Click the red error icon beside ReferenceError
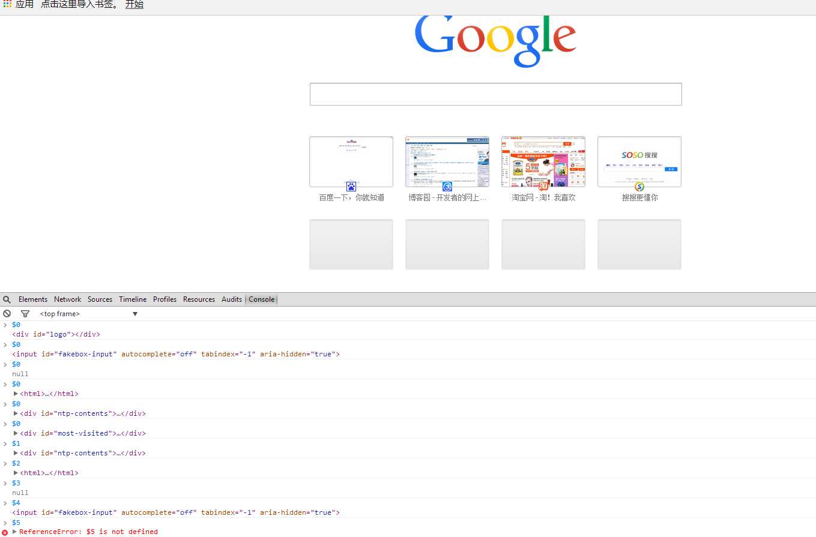The width and height of the screenshot is (816, 537). coord(5,532)
